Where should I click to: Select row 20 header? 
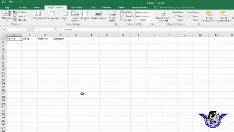tap(3, 104)
